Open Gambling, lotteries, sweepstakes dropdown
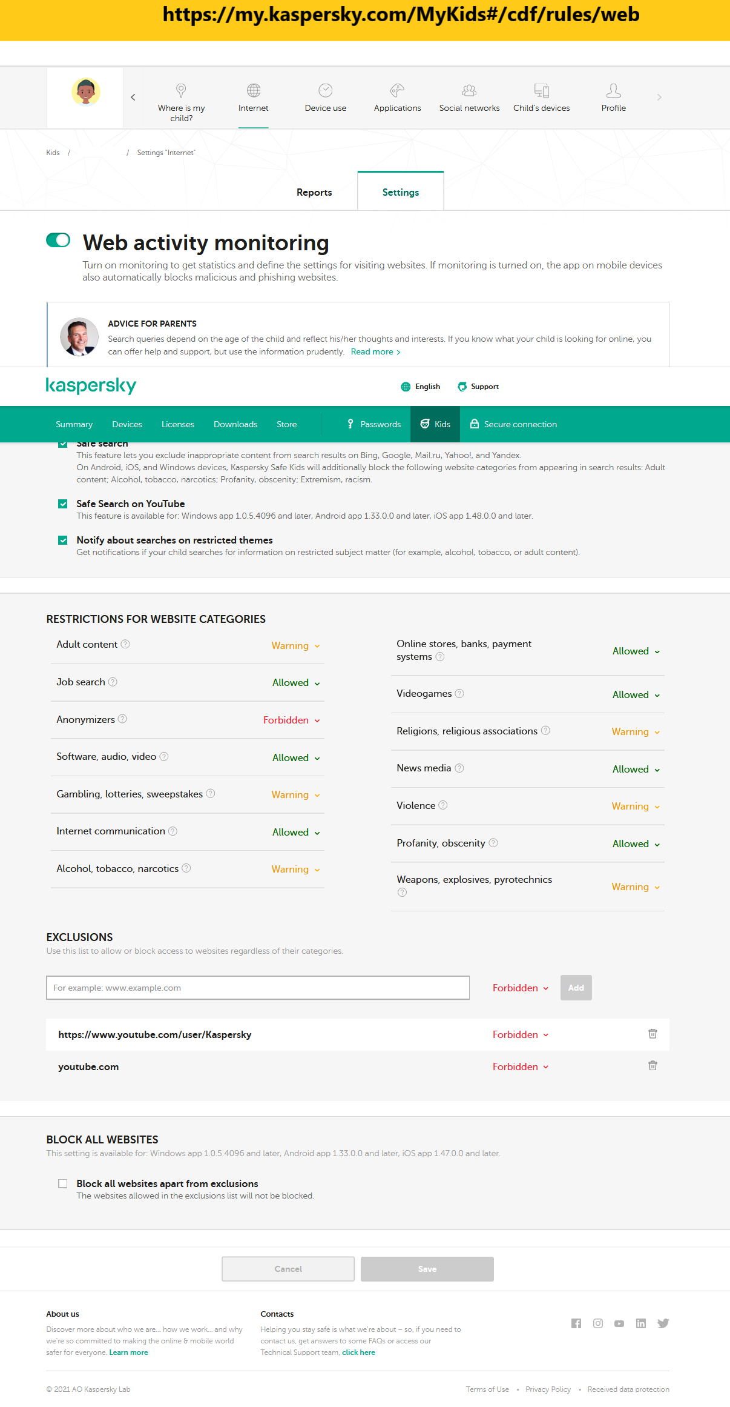This screenshot has width=730, height=1407. tap(295, 795)
